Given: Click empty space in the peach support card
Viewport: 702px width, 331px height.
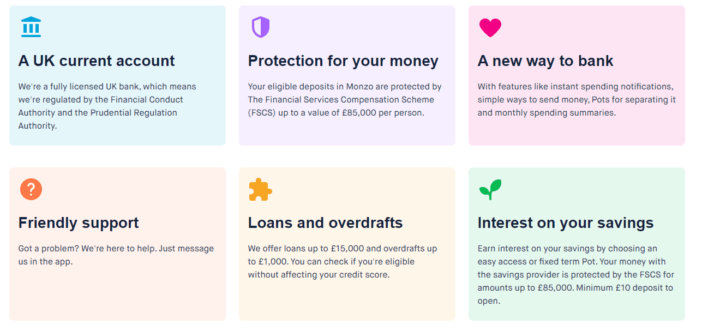Looking at the screenshot, I should (117, 294).
